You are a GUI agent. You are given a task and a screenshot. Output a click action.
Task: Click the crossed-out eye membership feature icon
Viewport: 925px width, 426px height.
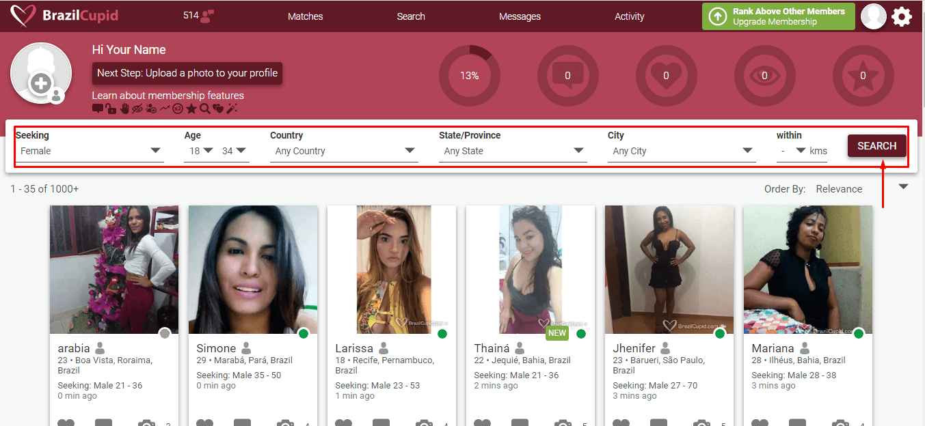[x=137, y=108]
